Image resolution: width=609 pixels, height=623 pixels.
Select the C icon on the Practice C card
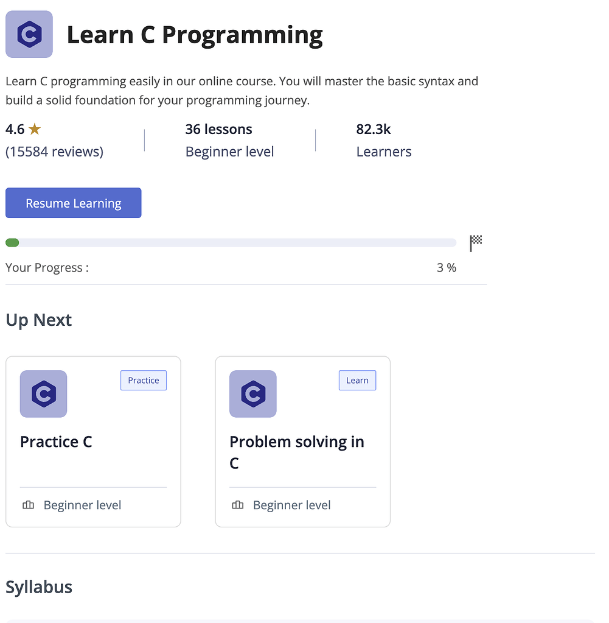(43, 394)
